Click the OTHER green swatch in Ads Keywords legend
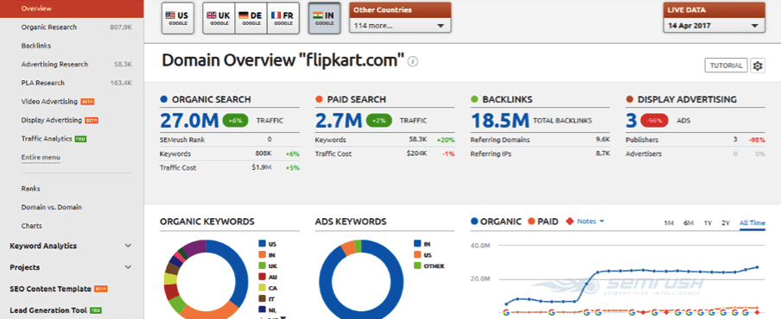The image size is (781, 319). tap(417, 266)
